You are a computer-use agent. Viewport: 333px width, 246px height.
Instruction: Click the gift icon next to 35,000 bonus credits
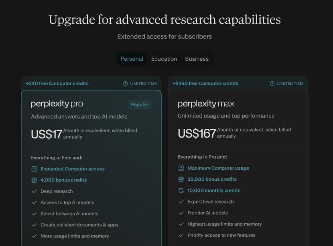point(181,179)
